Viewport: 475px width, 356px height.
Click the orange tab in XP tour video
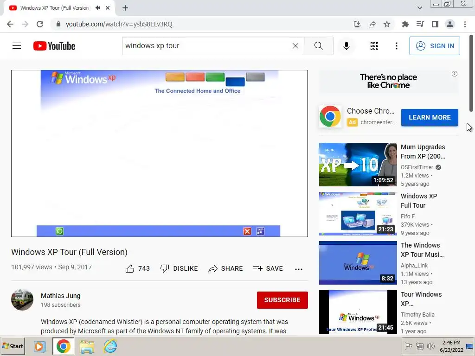coord(175,77)
